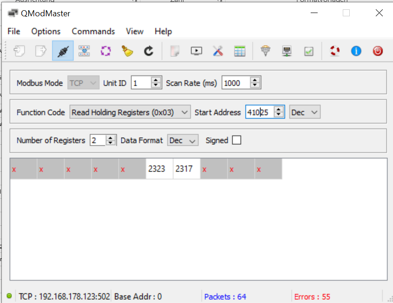Enable the Signed checkbox

pos(237,140)
